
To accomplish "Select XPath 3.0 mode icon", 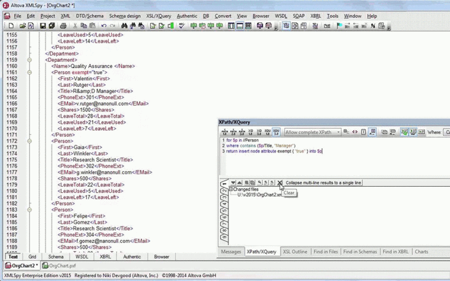I will [x=242, y=132].
